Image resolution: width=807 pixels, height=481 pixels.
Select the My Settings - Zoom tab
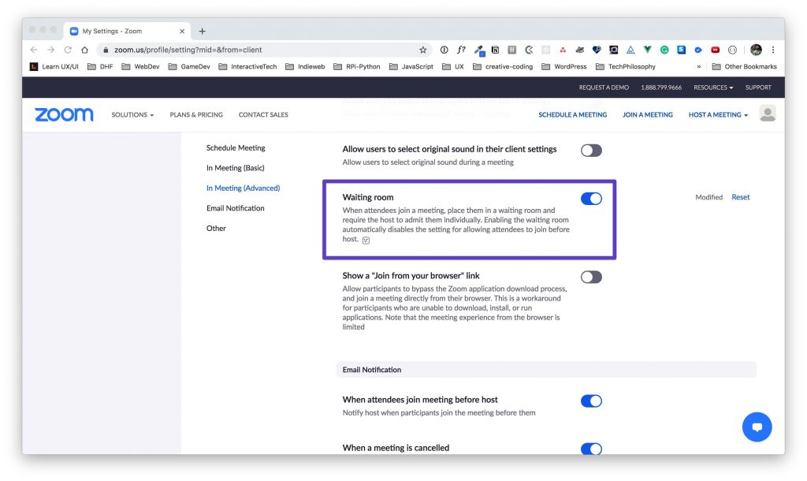[127, 31]
